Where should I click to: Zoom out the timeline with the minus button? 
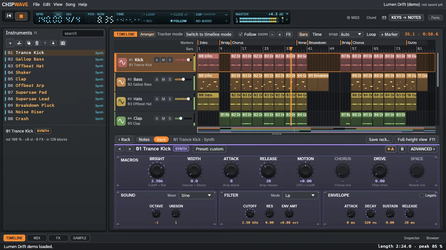click(272, 35)
